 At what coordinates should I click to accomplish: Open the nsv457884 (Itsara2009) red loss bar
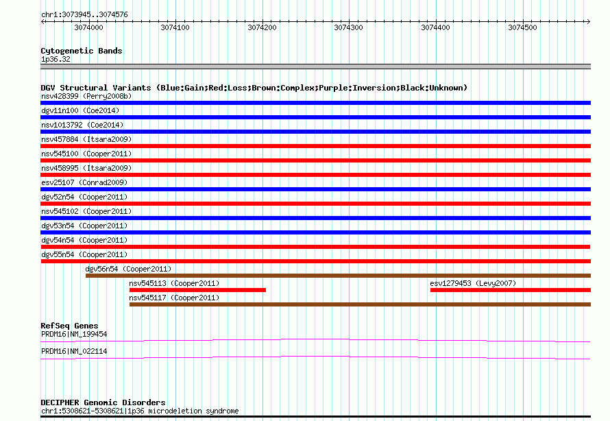(315, 146)
